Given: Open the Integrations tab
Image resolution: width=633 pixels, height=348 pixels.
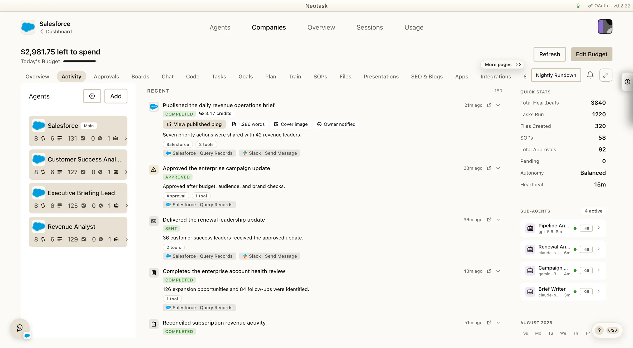Looking at the screenshot, I should pyautogui.click(x=496, y=77).
